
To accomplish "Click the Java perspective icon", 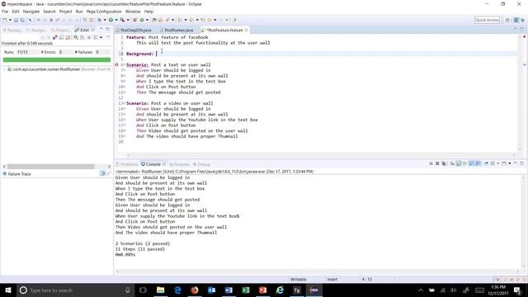I will [x=516, y=20].
